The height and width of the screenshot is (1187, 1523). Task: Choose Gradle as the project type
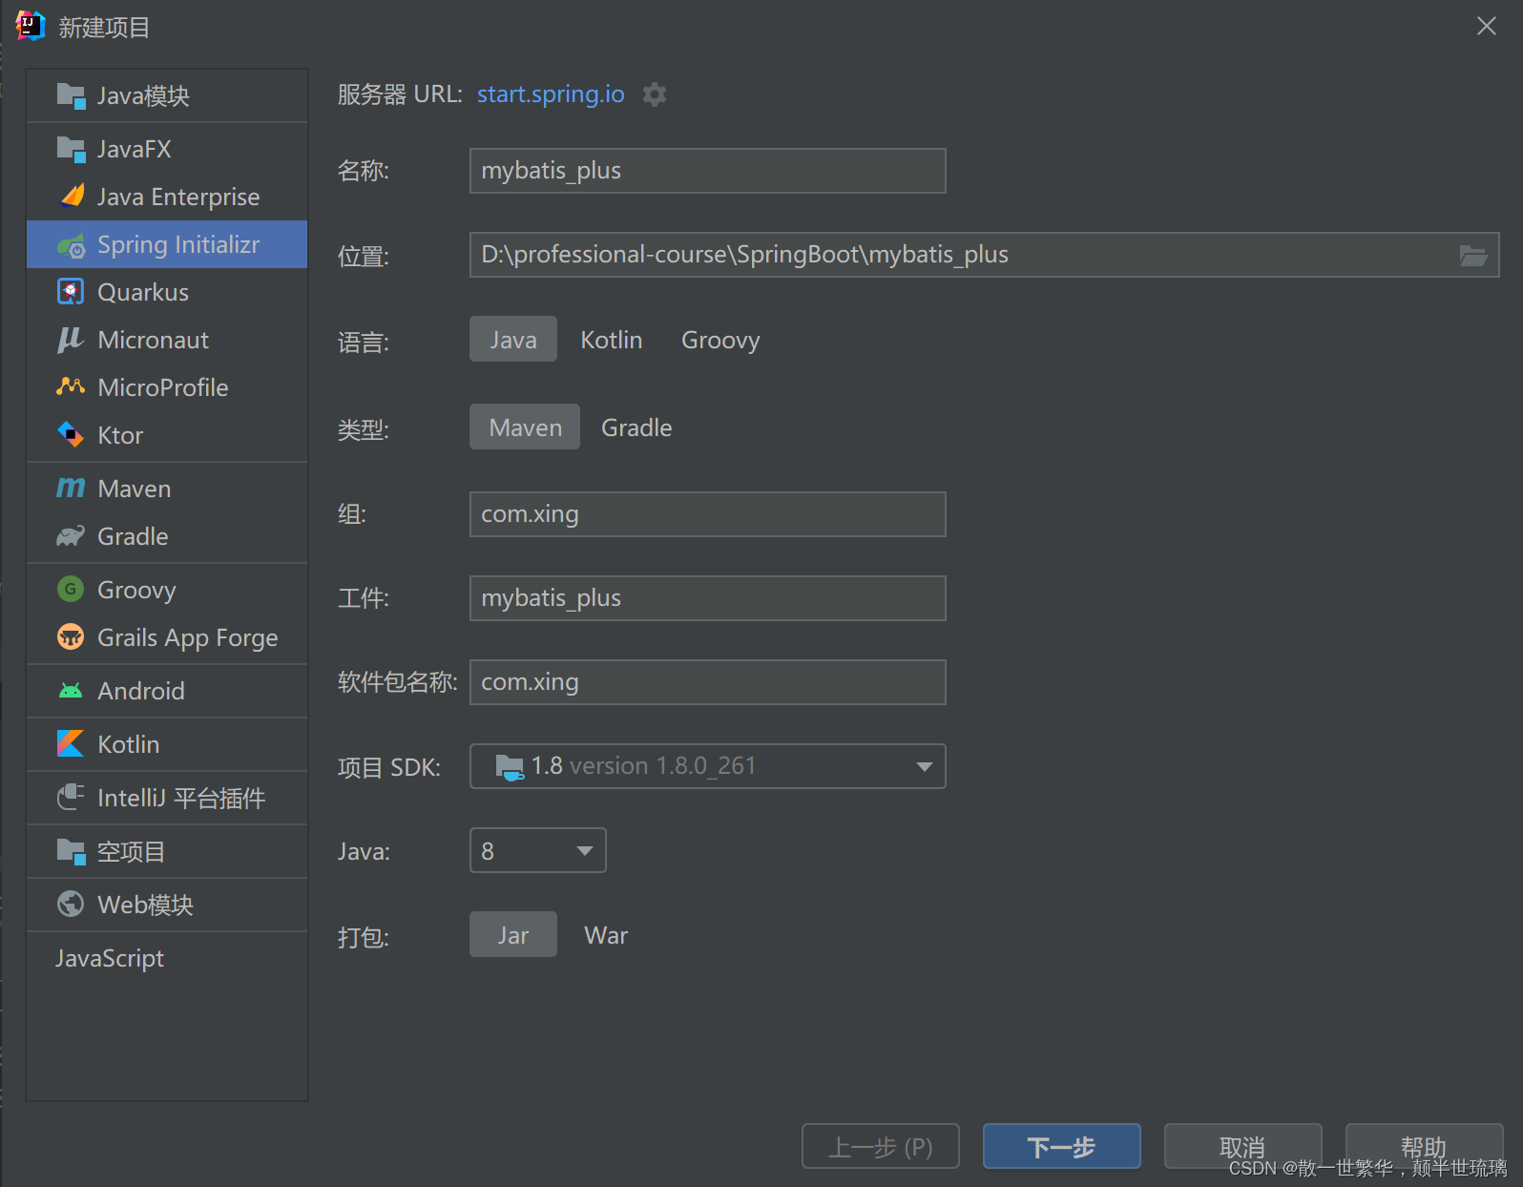tap(636, 427)
